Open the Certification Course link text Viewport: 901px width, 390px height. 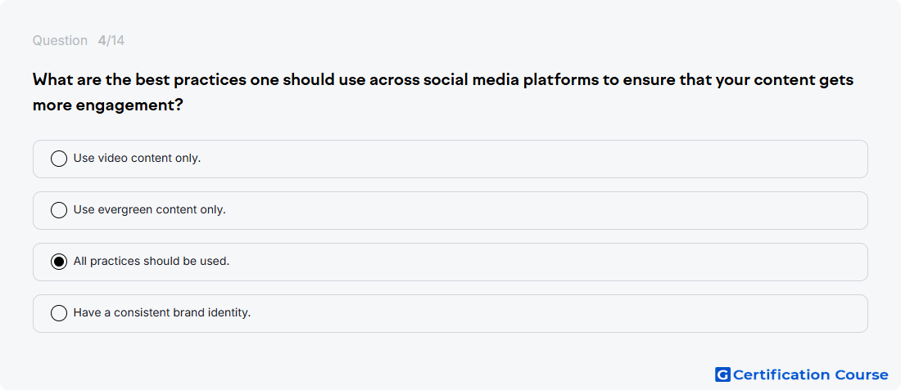point(810,374)
